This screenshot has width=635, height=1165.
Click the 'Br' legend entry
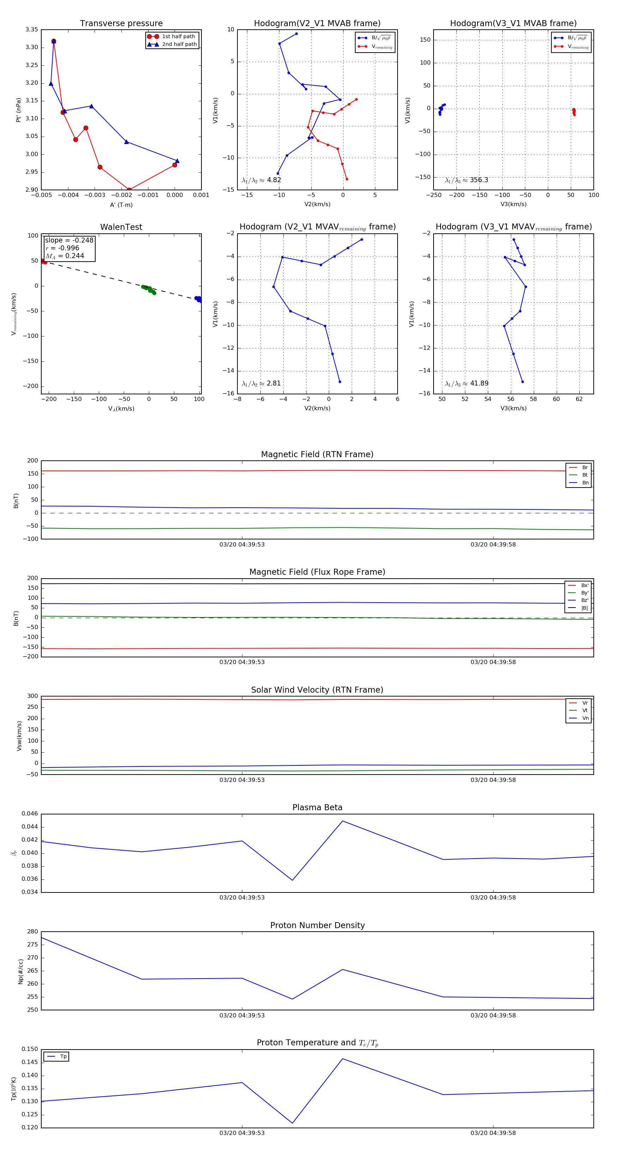(x=579, y=468)
